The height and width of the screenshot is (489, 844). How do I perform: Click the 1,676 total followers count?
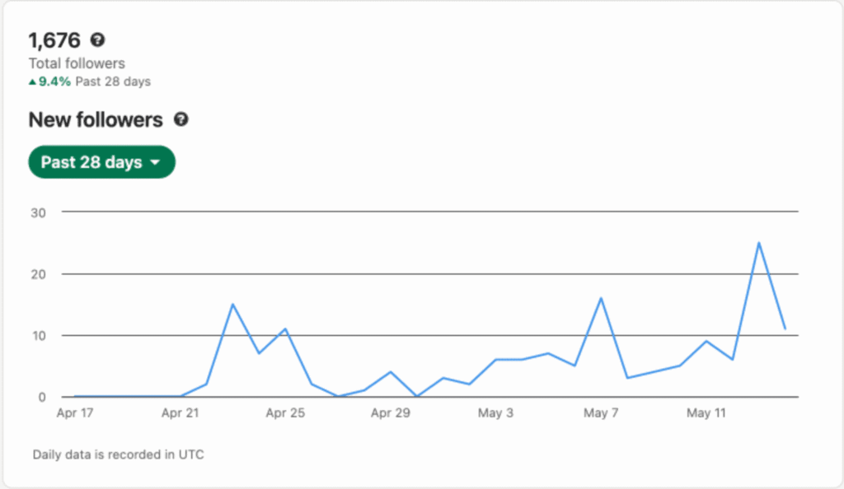[55, 40]
